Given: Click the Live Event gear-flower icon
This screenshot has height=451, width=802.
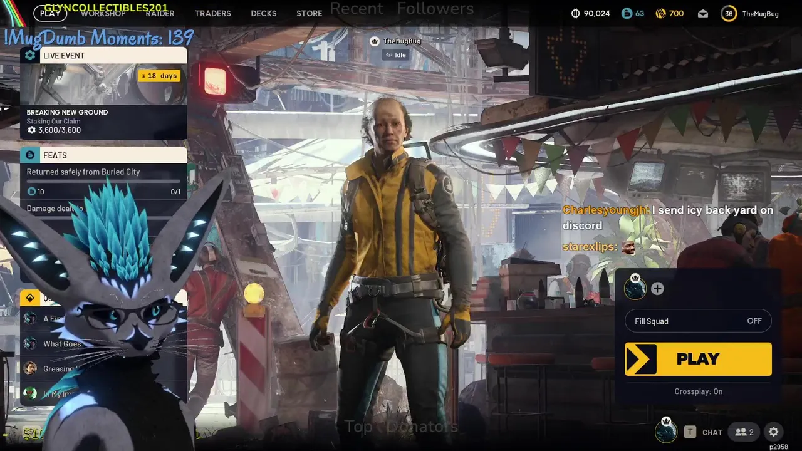Looking at the screenshot, I should 30,55.
